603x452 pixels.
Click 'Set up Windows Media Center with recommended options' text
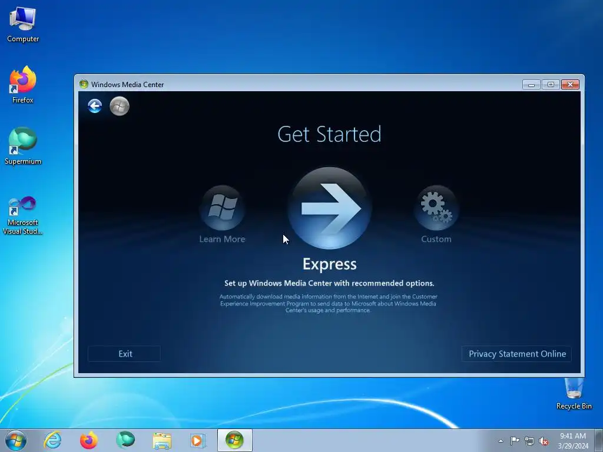(x=329, y=283)
